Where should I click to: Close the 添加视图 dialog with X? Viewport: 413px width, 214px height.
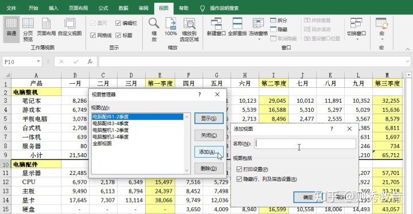(x=349, y=129)
